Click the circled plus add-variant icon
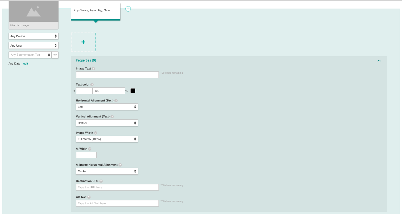The width and height of the screenshot is (402, 214). click(128, 9)
